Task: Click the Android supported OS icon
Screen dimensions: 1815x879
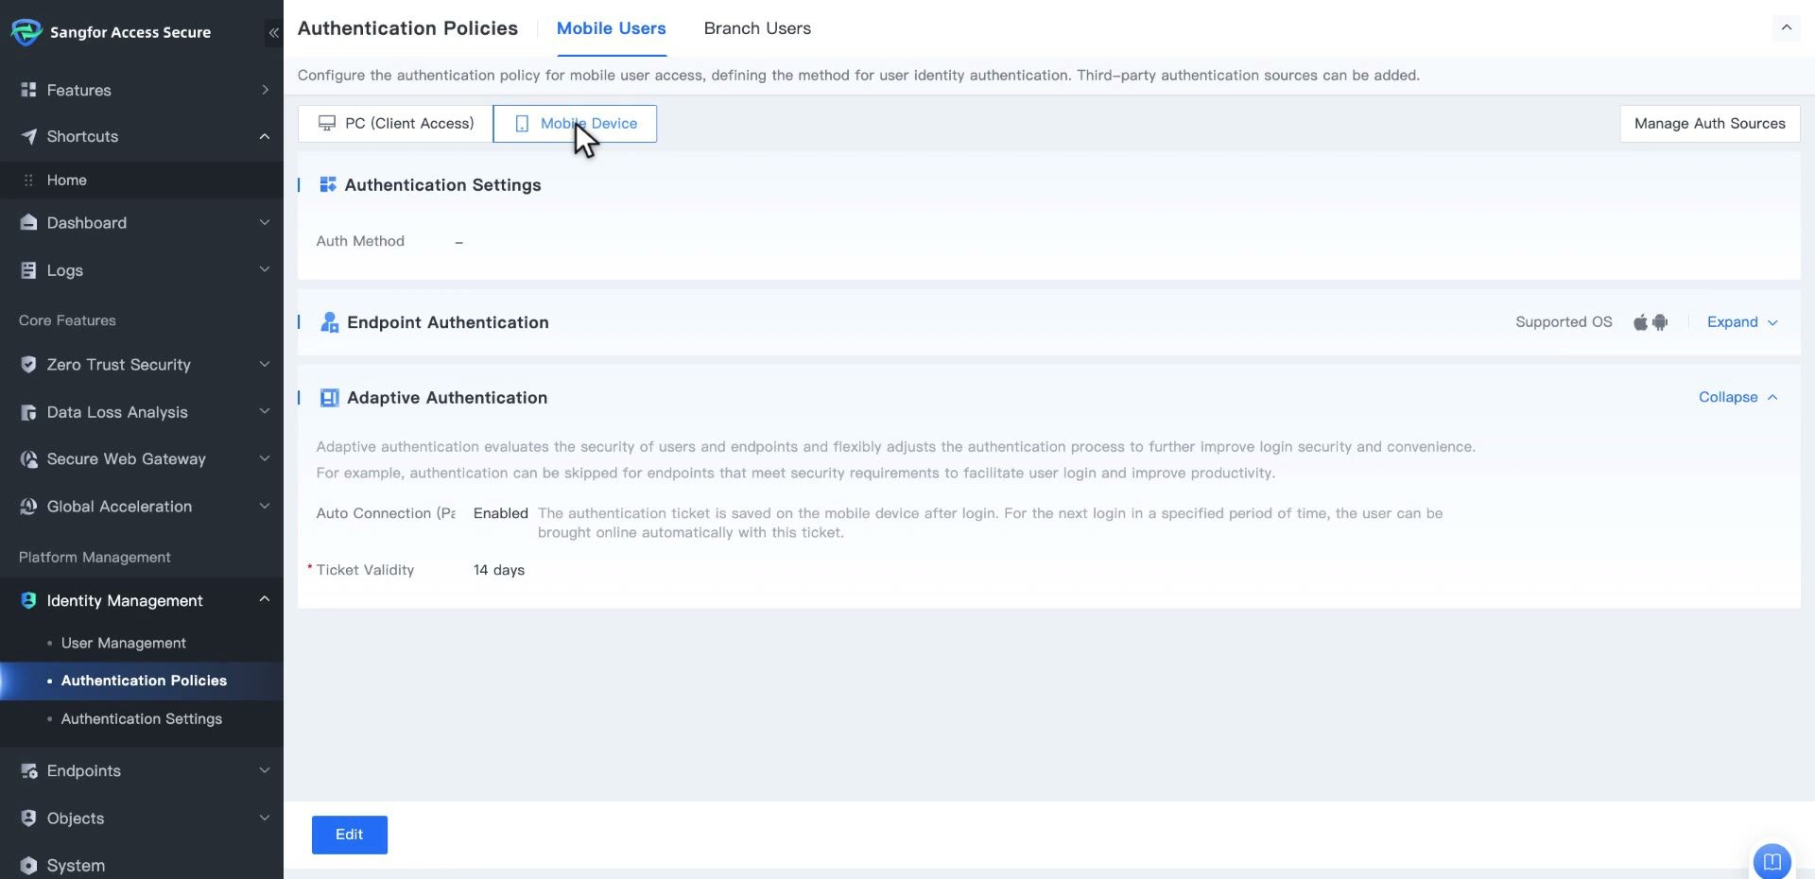Action: [x=1660, y=322]
